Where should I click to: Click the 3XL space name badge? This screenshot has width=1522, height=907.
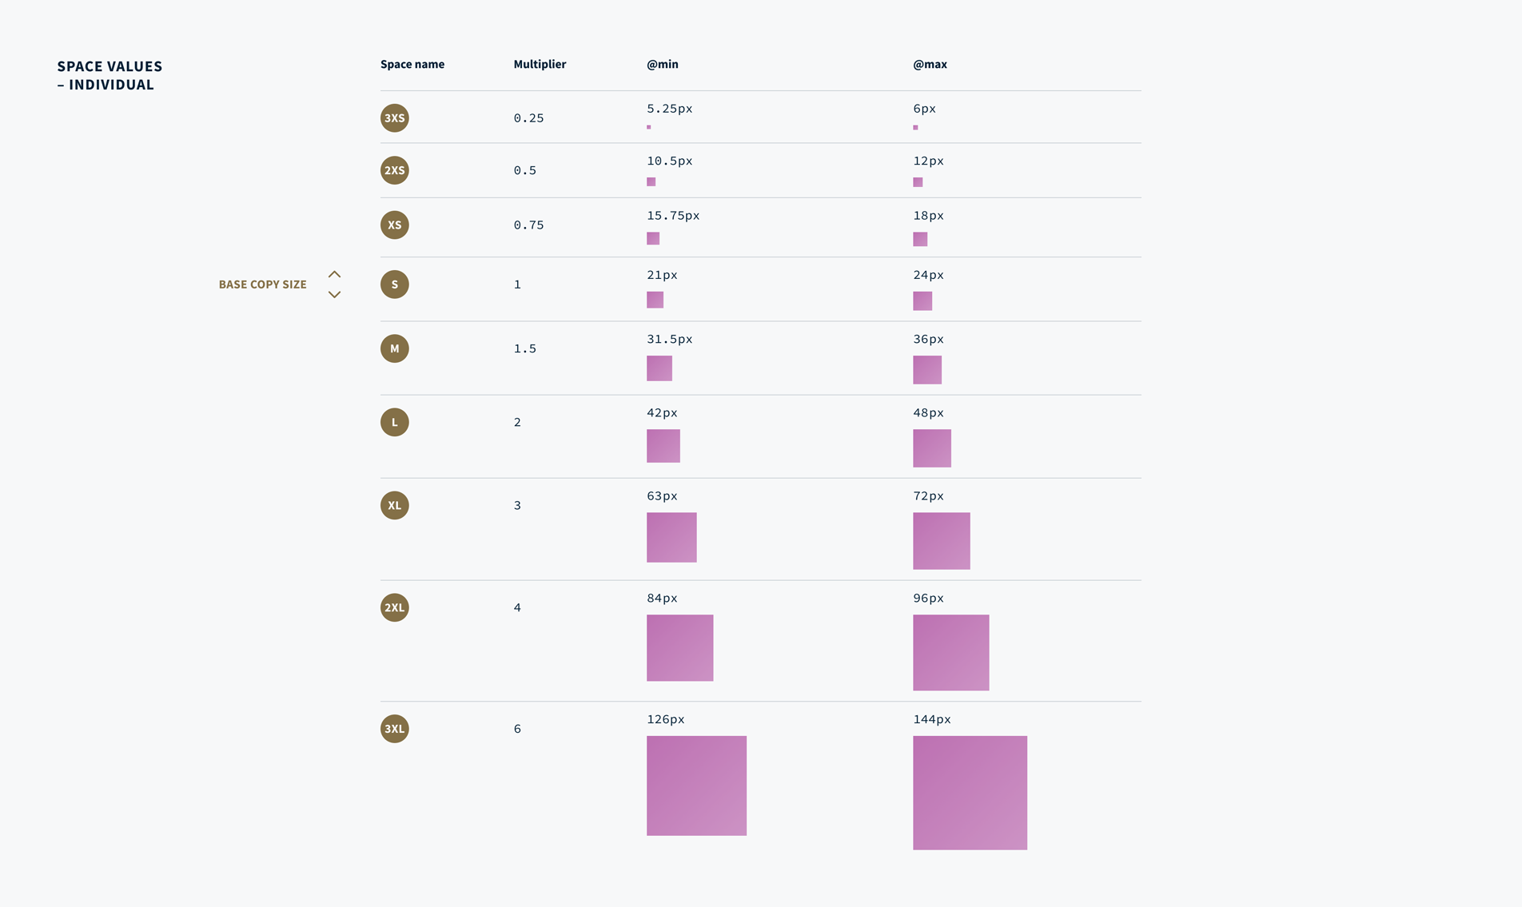click(x=394, y=728)
